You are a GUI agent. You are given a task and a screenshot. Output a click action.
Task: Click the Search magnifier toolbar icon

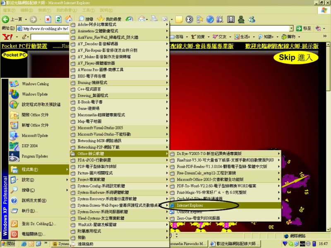pyautogui.click(x=82, y=19)
